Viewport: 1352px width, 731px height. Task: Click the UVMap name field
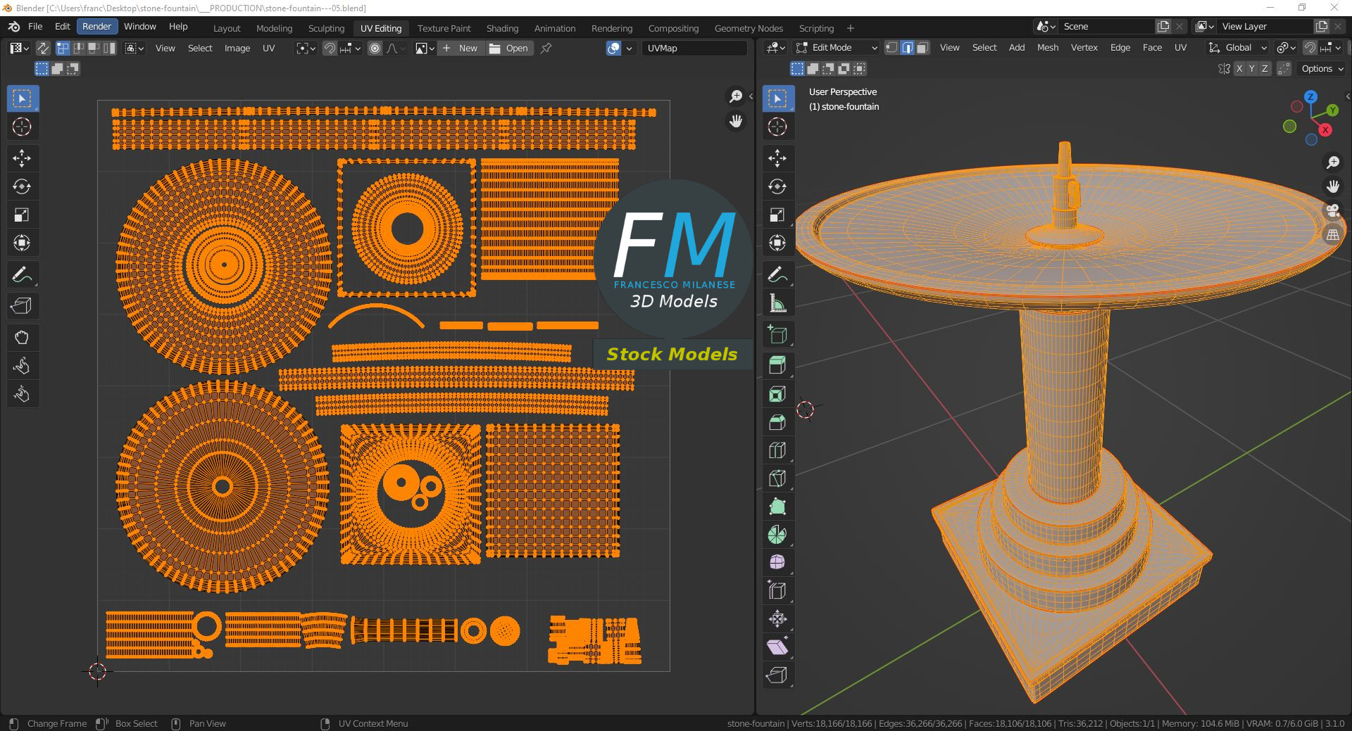(694, 48)
